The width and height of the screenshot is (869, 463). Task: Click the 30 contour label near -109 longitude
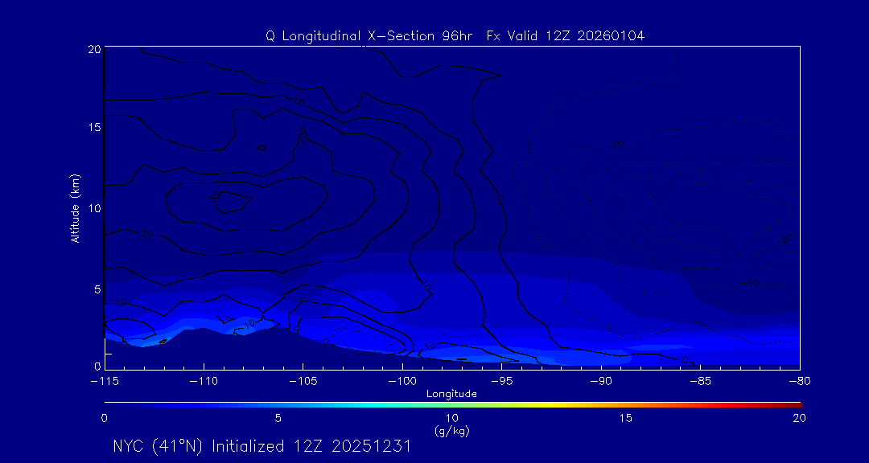[216, 197]
